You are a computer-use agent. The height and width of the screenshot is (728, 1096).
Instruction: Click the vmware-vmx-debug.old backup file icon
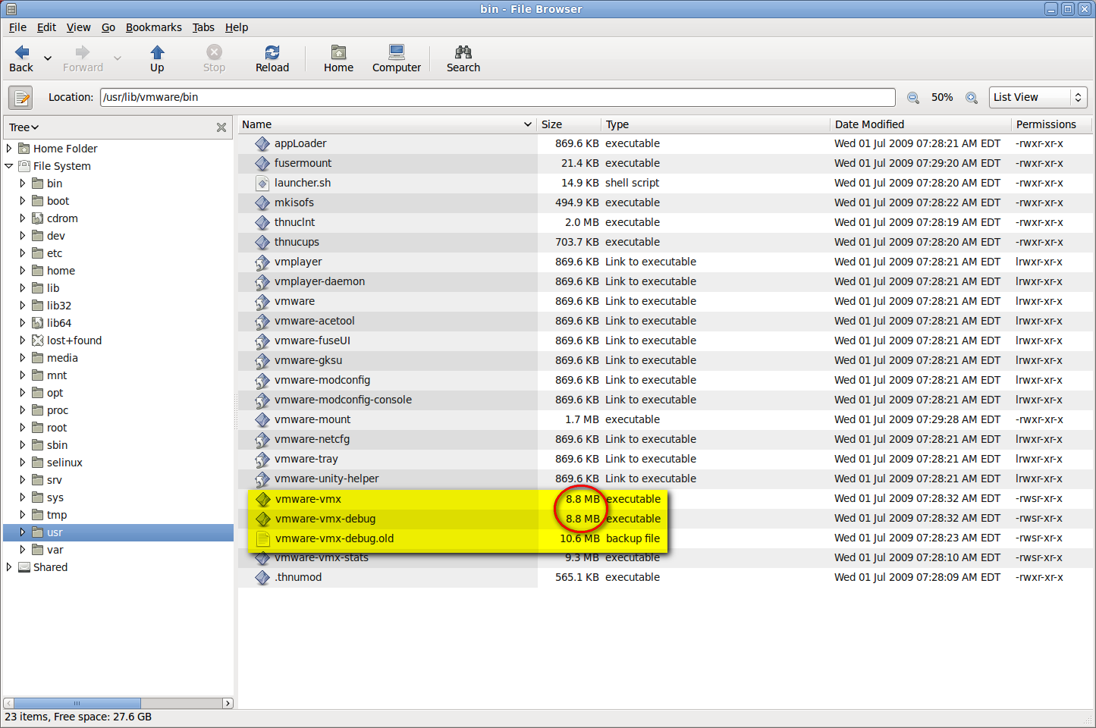click(x=263, y=539)
